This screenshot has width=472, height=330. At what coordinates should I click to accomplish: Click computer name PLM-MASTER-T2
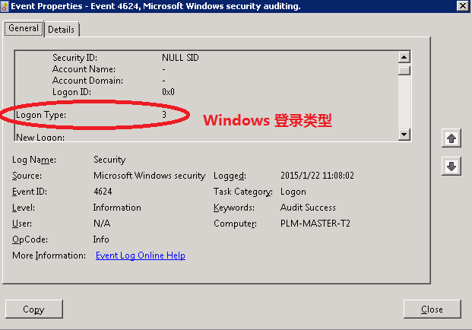[x=315, y=224]
